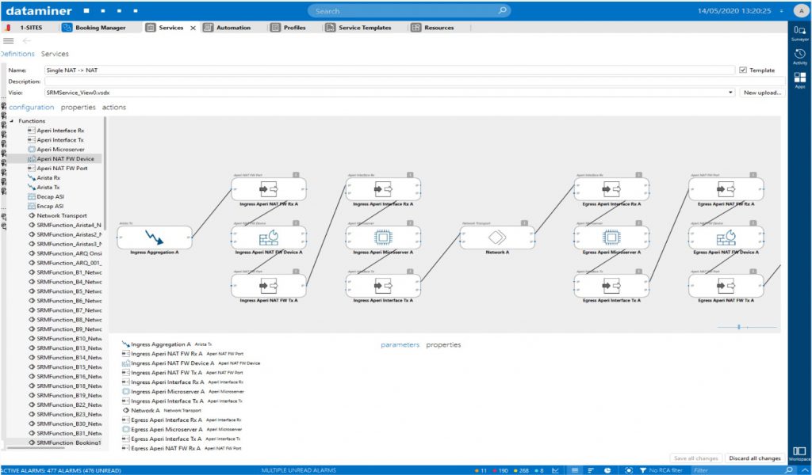Click the user avatar A icon

(801, 11)
